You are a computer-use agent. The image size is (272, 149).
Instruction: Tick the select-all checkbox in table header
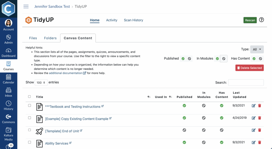click(29, 97)
